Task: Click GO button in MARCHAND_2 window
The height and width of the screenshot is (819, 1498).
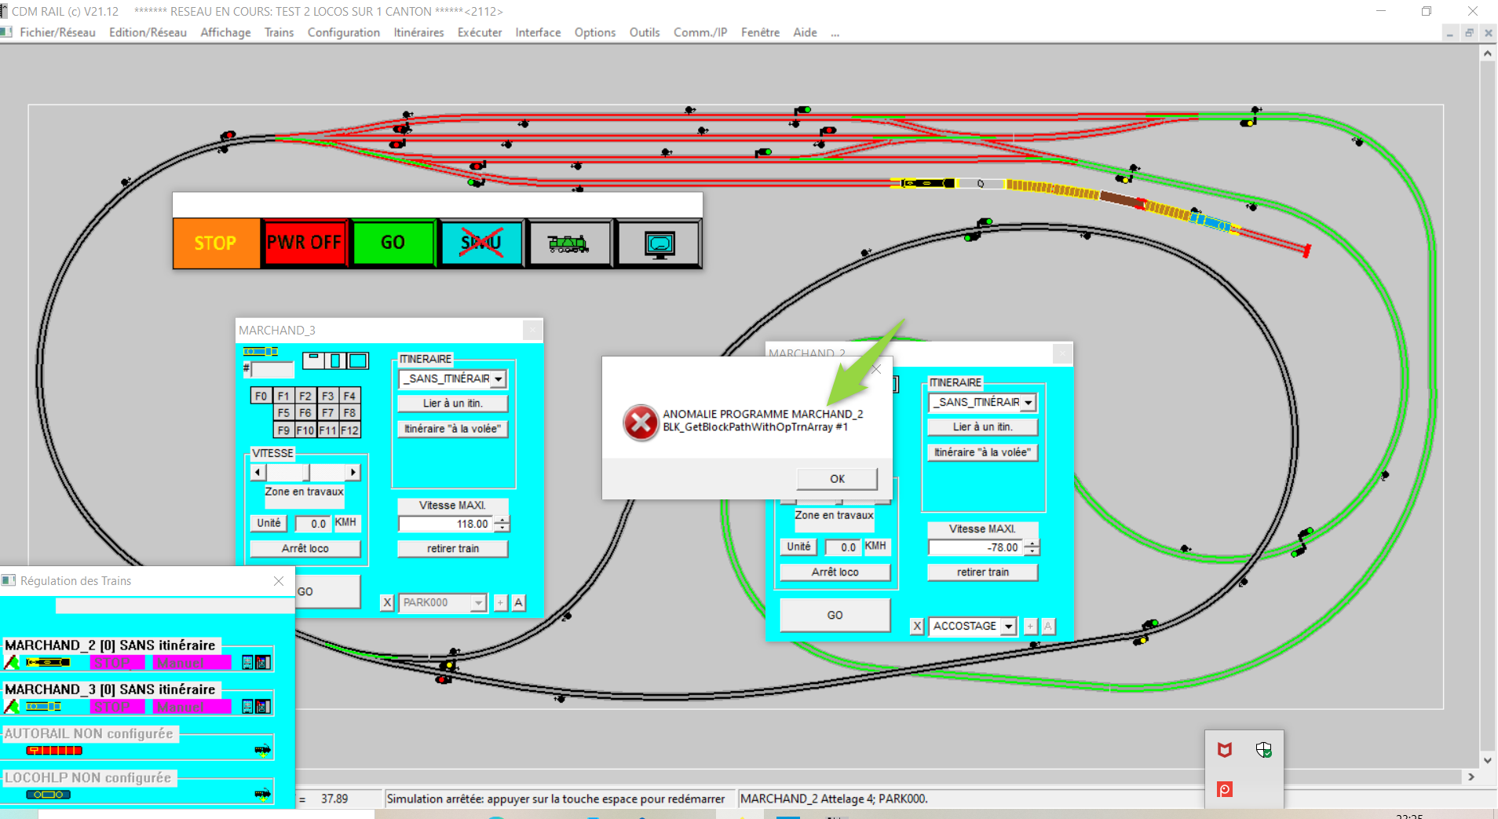Action: (x=835, y=615)
